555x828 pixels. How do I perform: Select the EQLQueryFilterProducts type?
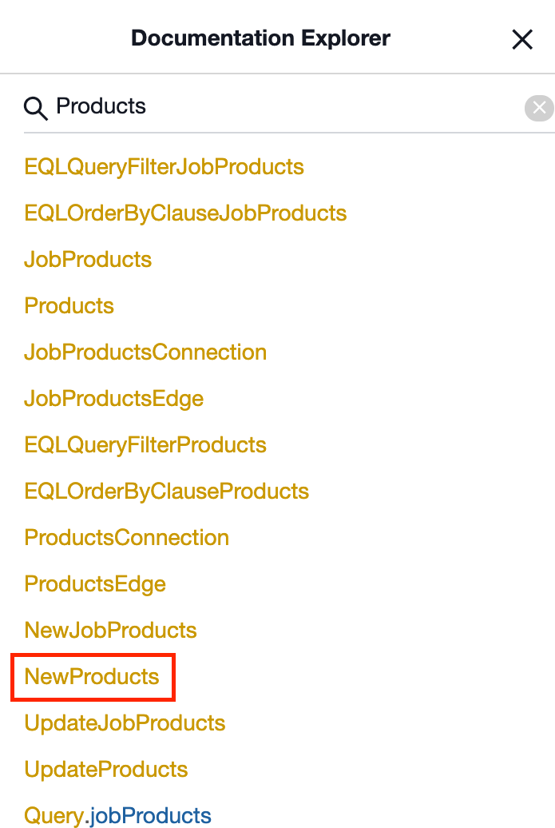point(145,444)
